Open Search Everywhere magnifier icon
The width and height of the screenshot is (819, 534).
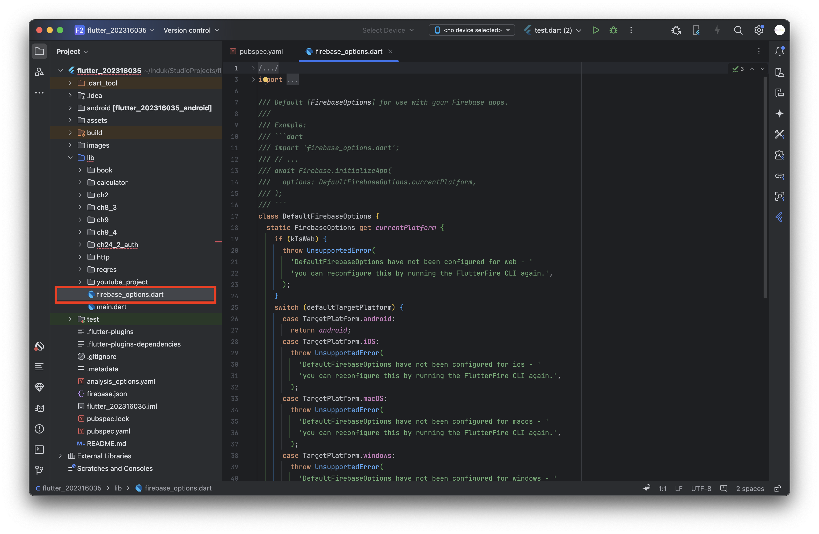[x=738, y=30]
